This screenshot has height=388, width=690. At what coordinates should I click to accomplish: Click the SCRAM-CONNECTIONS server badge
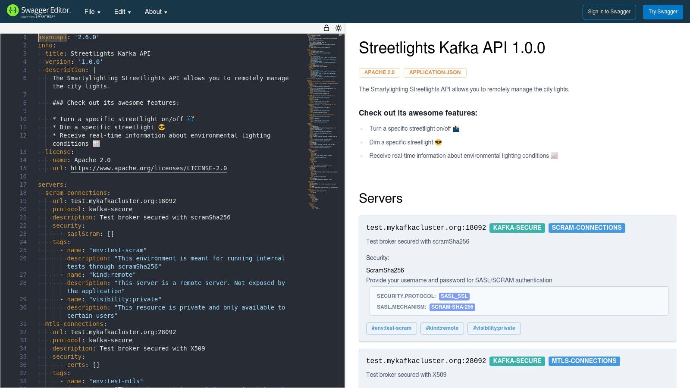586,228
